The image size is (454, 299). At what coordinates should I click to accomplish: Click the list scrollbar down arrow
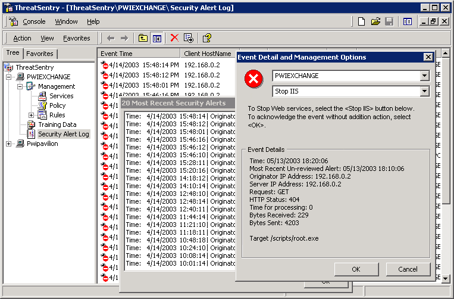pos(445,278)
